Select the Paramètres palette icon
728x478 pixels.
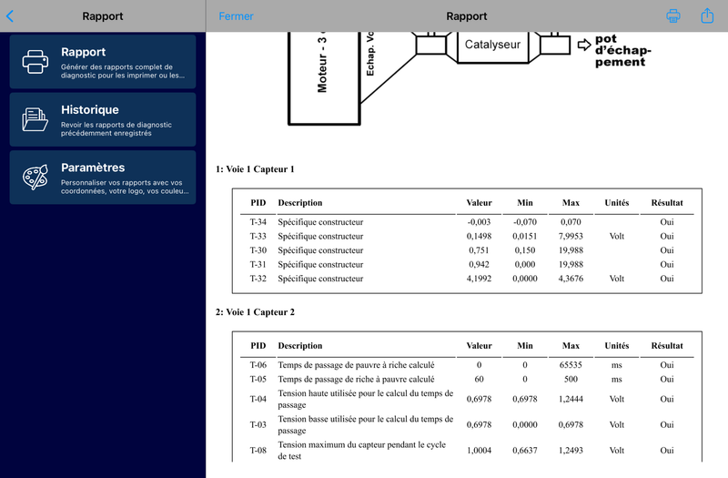tap(35, 177)
